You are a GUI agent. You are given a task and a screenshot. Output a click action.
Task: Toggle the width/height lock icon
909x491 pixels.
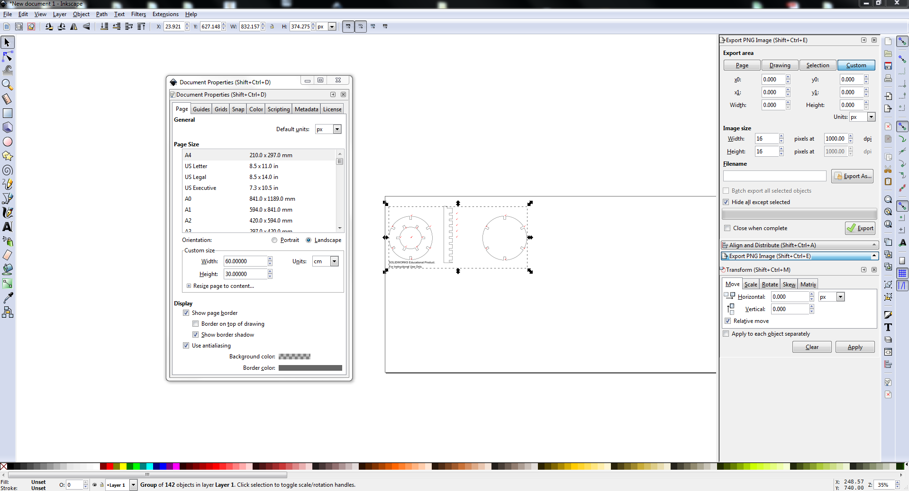click(272, 27)
